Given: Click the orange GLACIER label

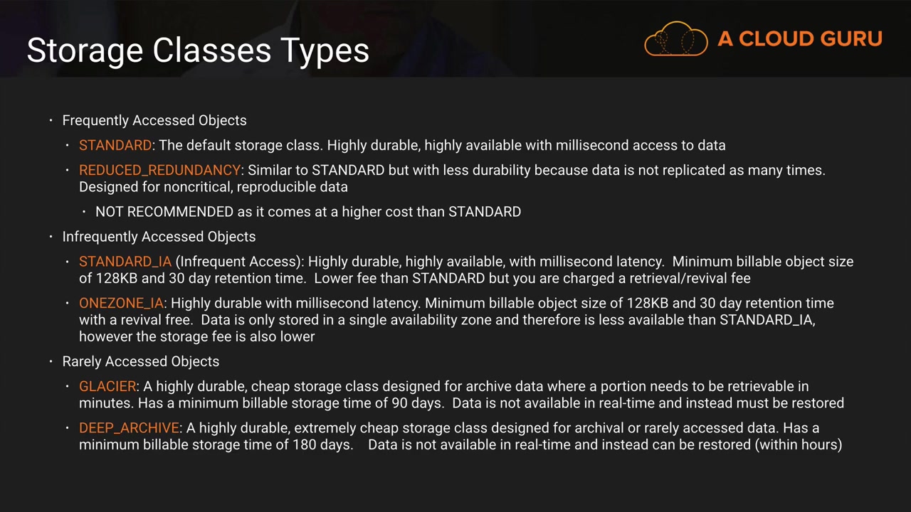Looking at the screenshot, I should (x=107, y=386).
